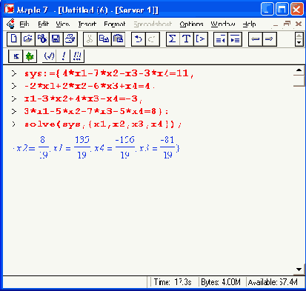Open an existing file via folder icon
The width and height of the screenshot is (306, 291).
point(28,39)
